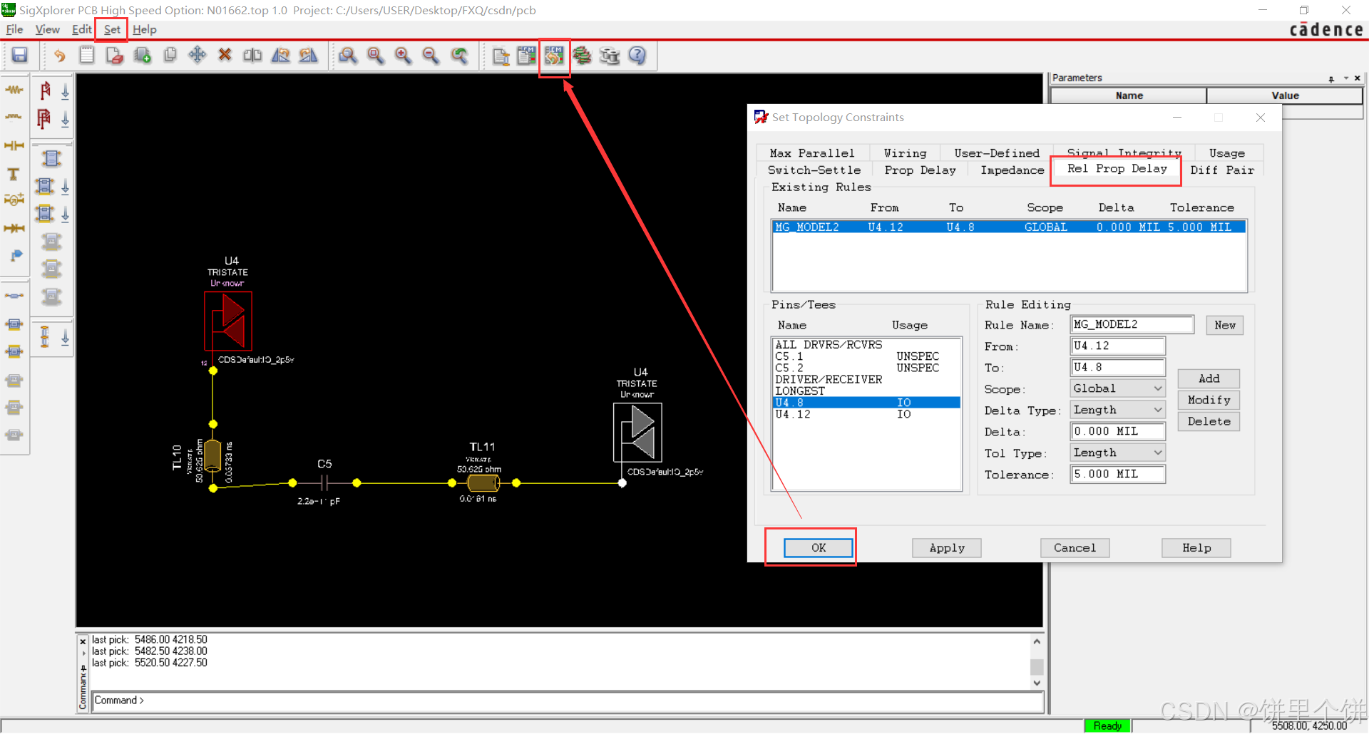Switch to the Usage tab
Screen dimensions: 1369x734
click(x=1226, y=153)
